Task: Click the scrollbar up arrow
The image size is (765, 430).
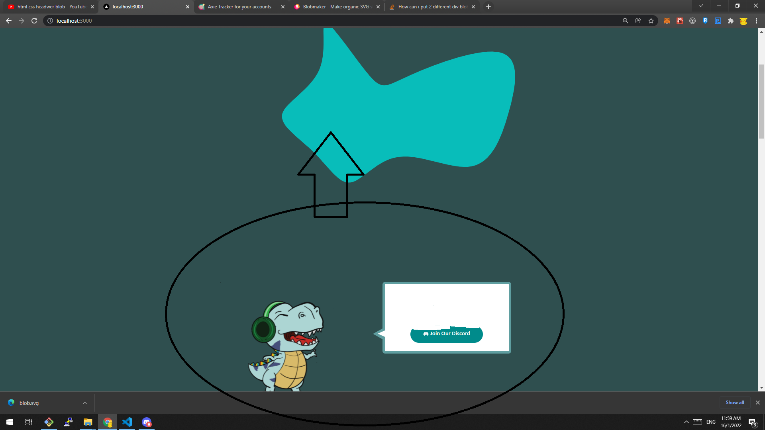Action: [x=761, y=31]
